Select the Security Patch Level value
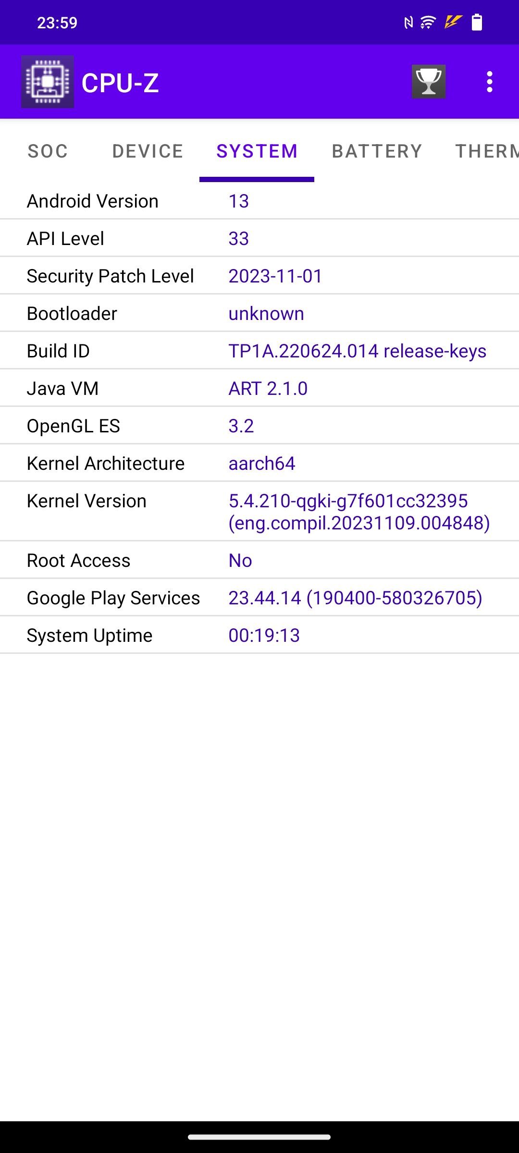This screenshot has height=1153, width=519. click(275, 276)
